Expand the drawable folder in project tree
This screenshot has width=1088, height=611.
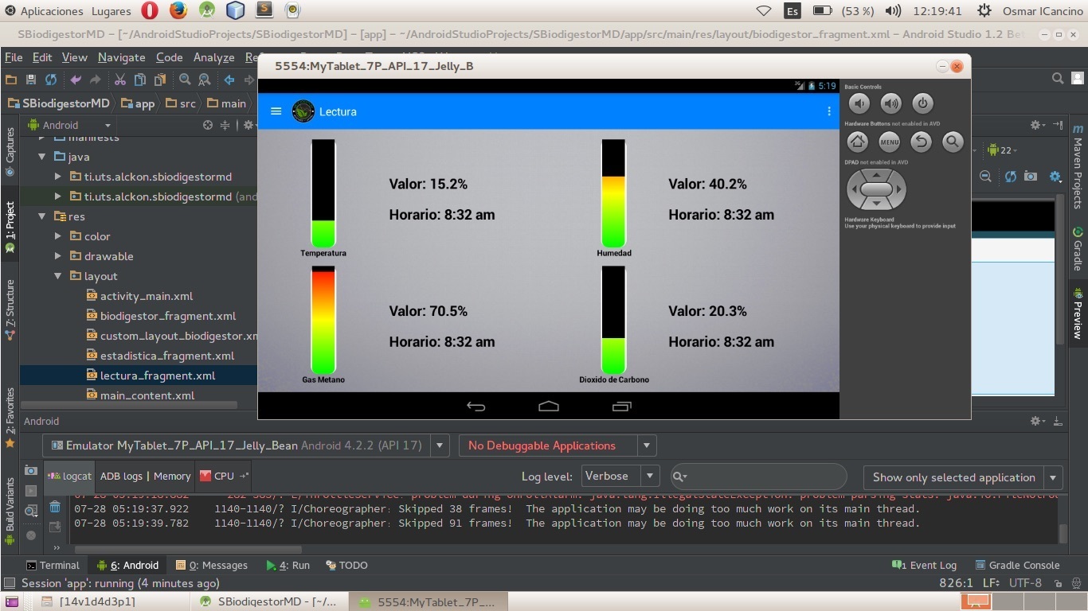pos(58,256)
